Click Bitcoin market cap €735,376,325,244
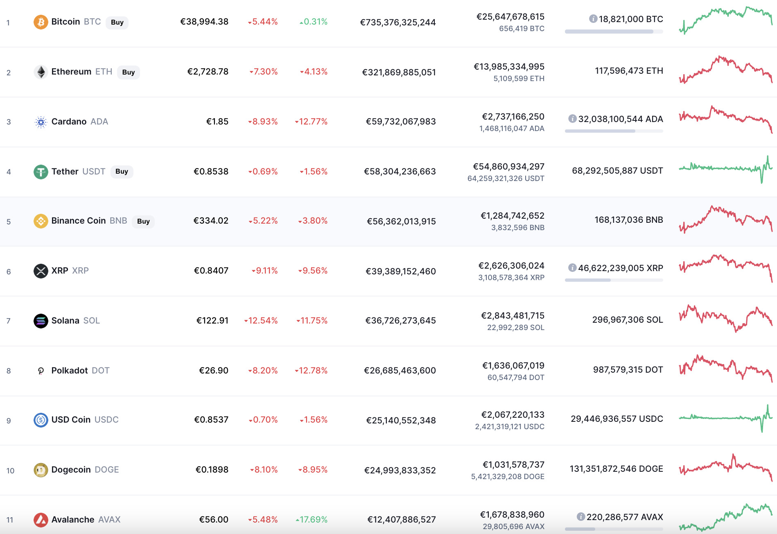The height and width of the screenshot is (534, 777). click(x=398, y=23)
